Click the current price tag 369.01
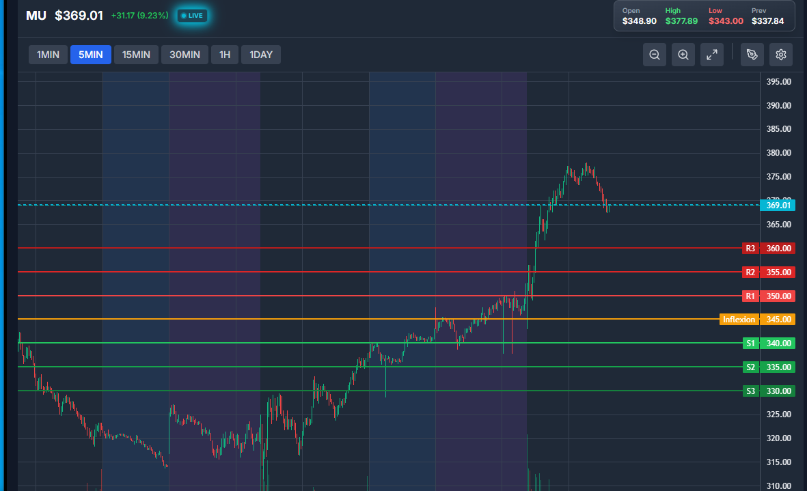 778,205
